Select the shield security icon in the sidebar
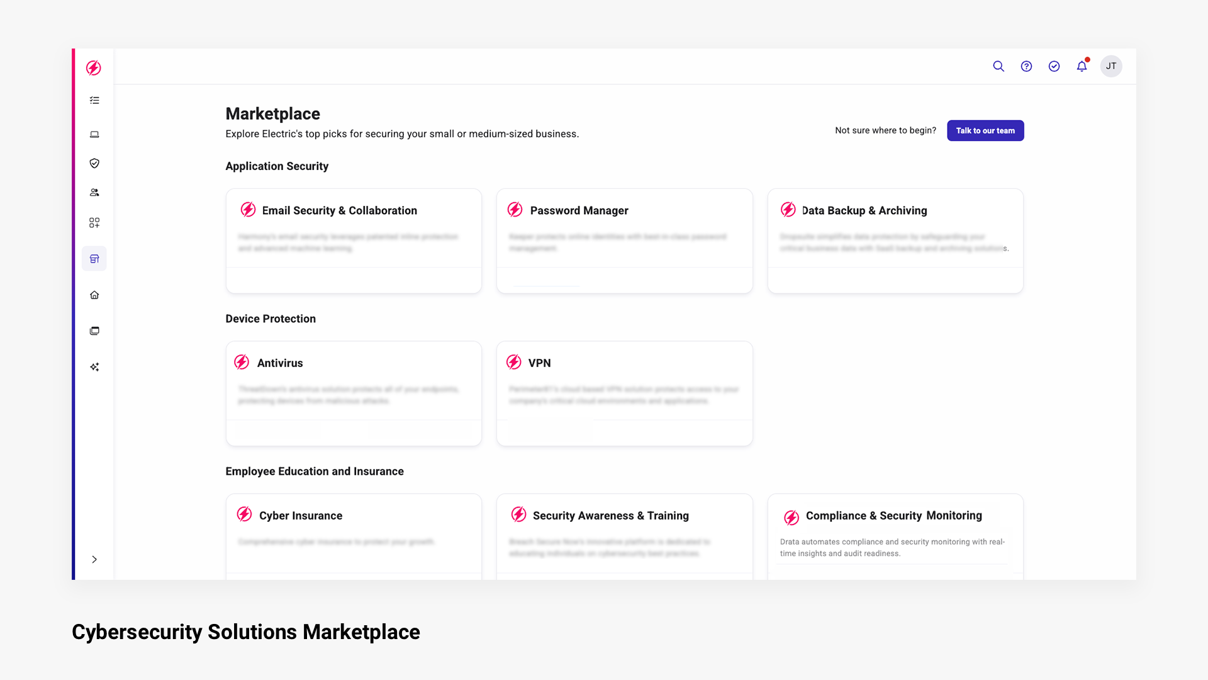The width and height of the screenshot is (1208, 680). point(94,164)
